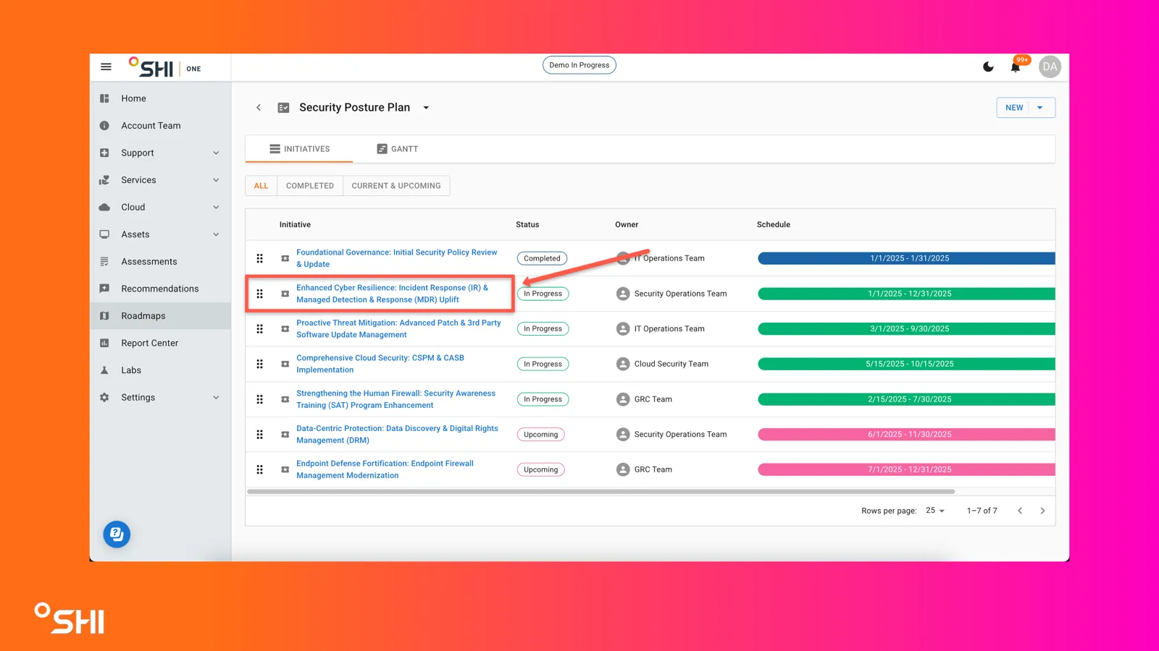Viewport: 1159px width, 651px height.
Task: Click initiative type icon for Proactive Threat Mitigation
Action: [x=285, y=329]
